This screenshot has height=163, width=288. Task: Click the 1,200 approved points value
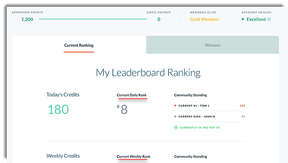coord(27,19)
